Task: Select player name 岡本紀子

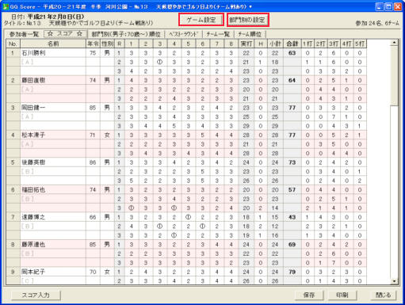Action: pyautogui.click(x=33, y=272)
